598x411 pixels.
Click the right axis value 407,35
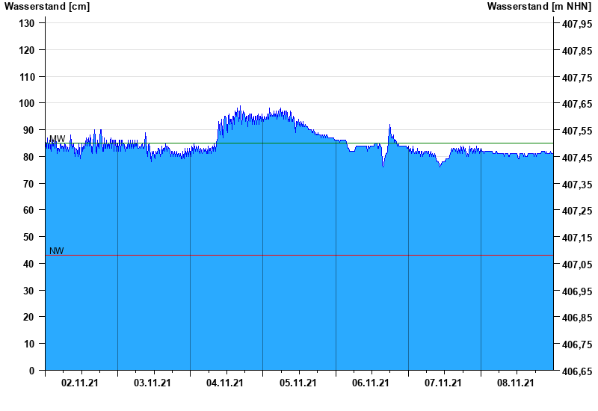(577, 185)
